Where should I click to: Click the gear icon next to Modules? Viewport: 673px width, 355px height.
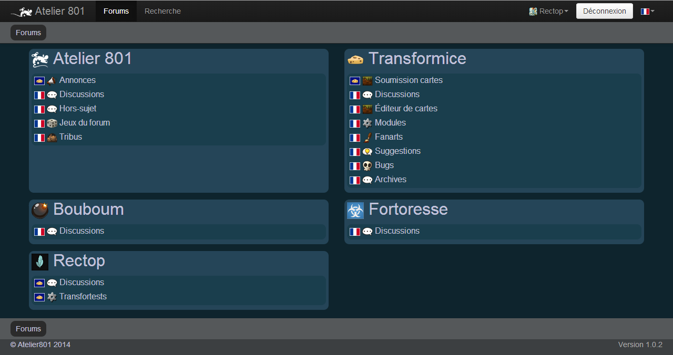(367, 123)
